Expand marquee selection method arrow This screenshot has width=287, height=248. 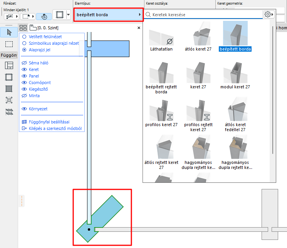[x=33, y=17]
